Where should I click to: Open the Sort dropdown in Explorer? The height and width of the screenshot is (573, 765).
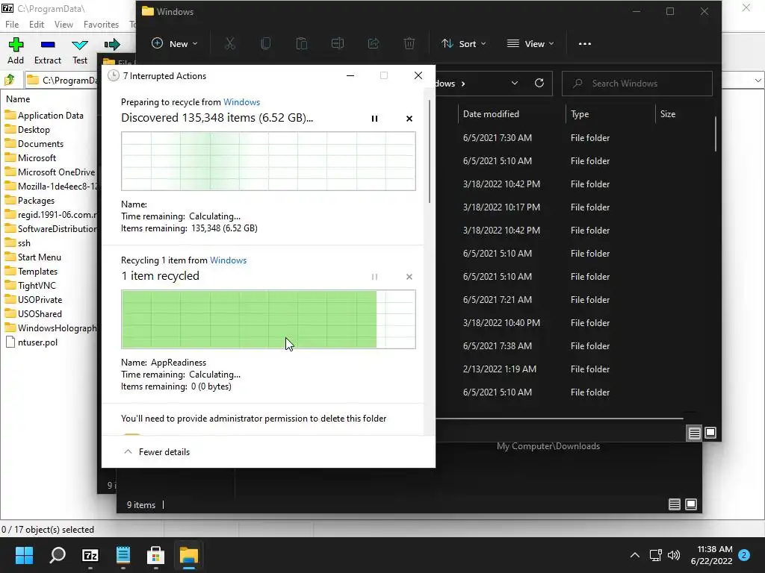[463, 44]
